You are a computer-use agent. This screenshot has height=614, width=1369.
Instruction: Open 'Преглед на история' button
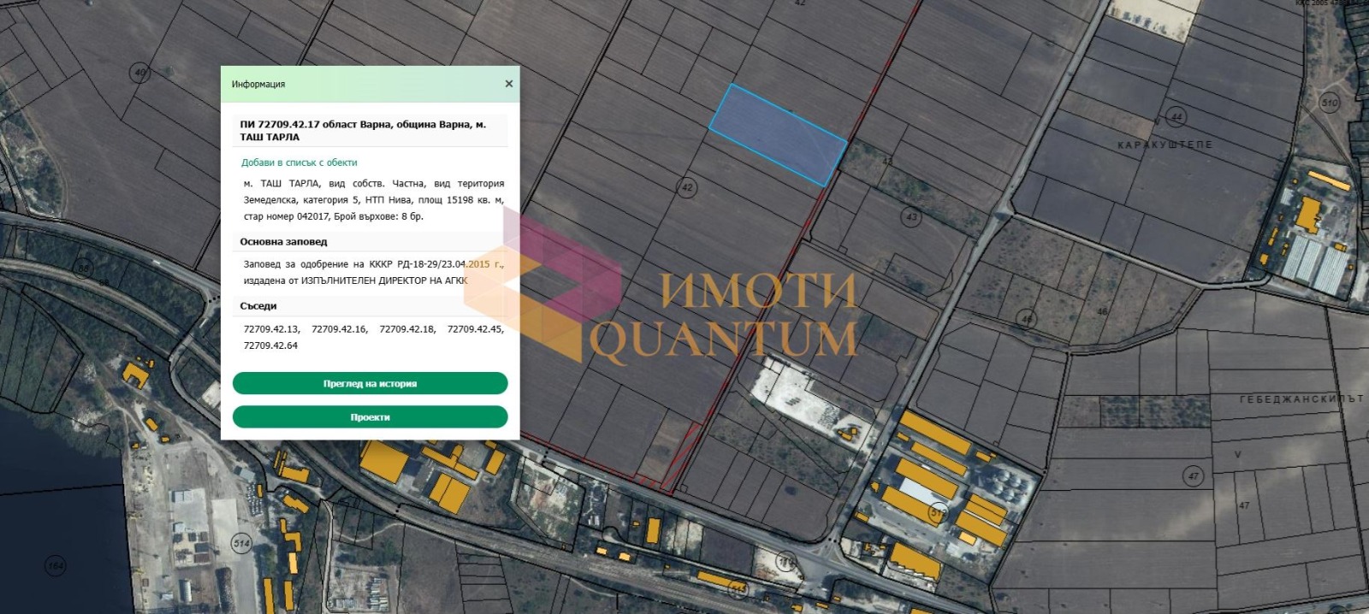(370, 384)
